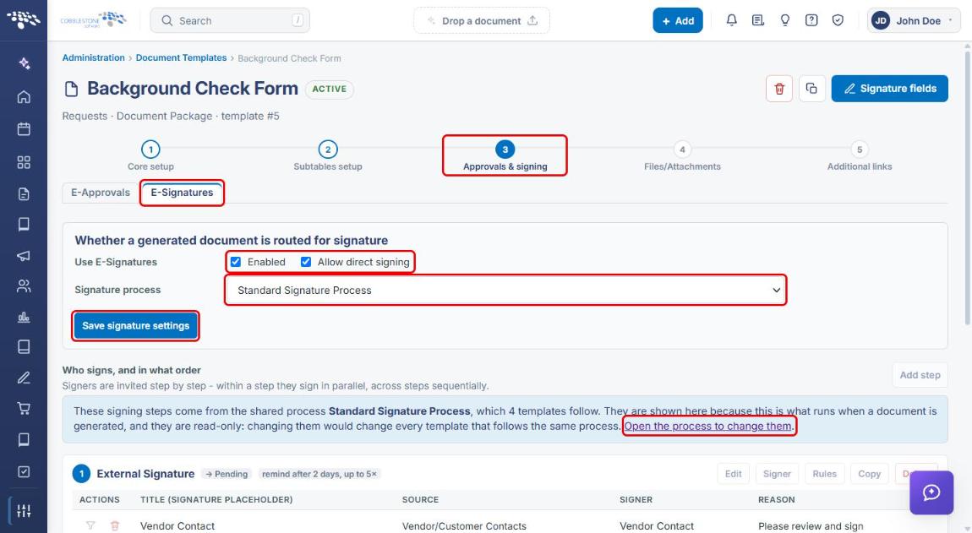Click the Add step button
972x533 pixels.
tap(920, 375)
